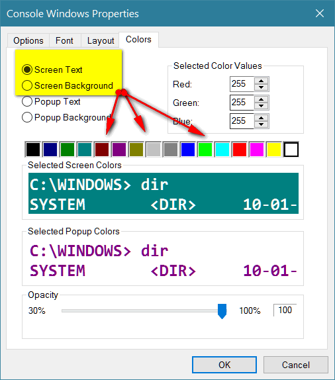Focus the opacity value field showing 100
The height and width of the screenshot is (380, 335).
pos(285,310)
